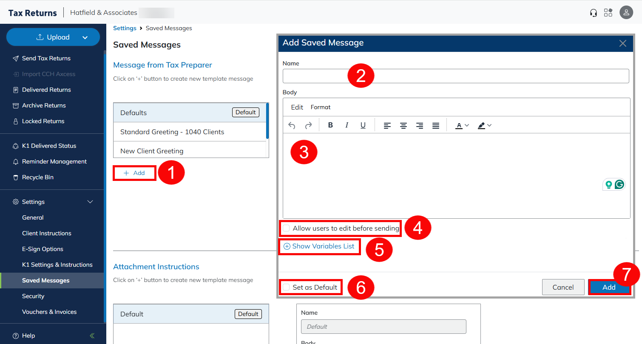Screen dimensions: 642x344
Task: Justify the message body text
Action: pos(436,125)
